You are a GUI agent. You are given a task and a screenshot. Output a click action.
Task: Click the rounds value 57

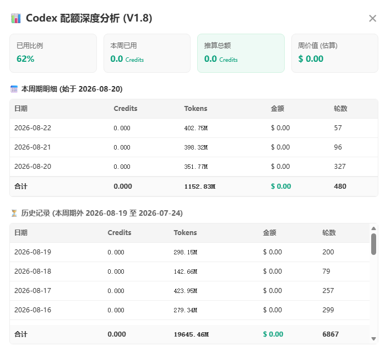pyautogui.click(x=338, y=128)
